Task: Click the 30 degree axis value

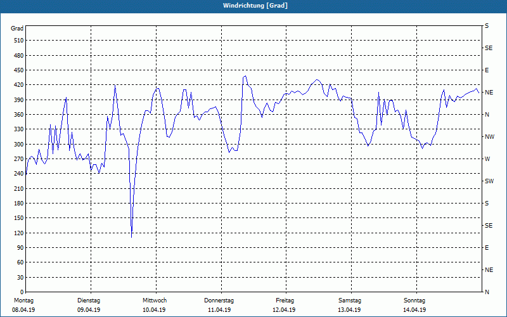Action: [x=20, y=278]
